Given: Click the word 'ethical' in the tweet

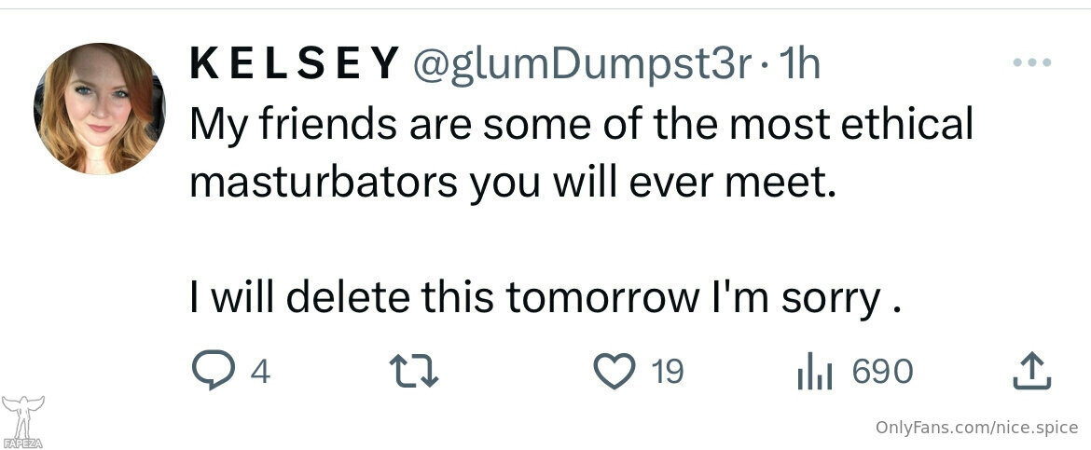Looking at the screenshot, I should 906,125.
